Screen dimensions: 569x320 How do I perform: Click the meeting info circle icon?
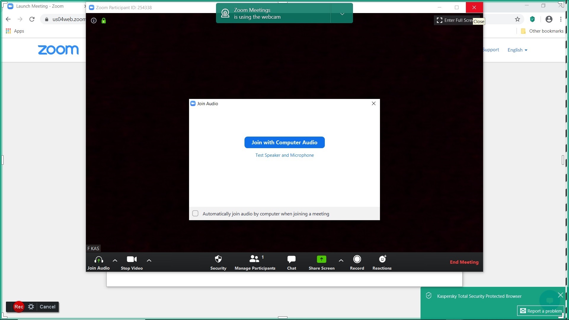coord(94,20)
